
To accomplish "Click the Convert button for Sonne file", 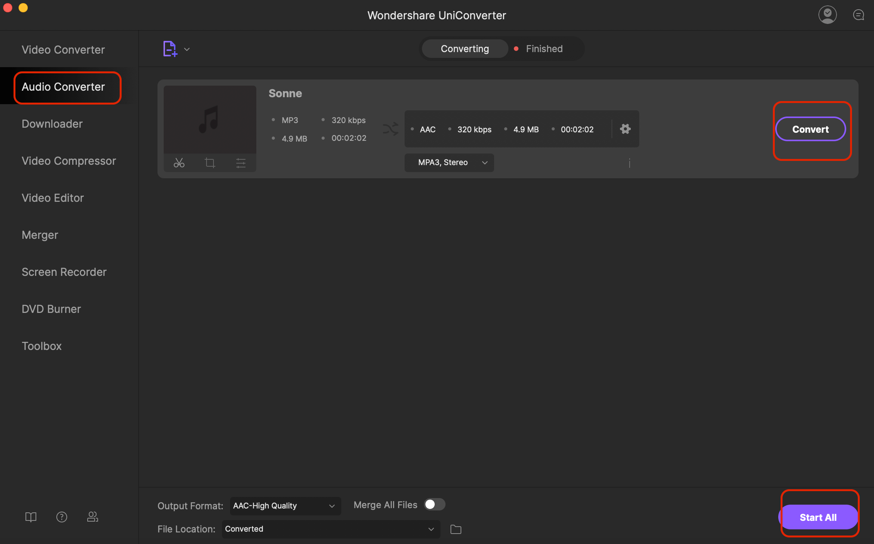I will (810, 129).
